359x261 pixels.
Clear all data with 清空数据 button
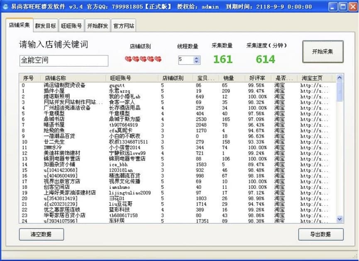(42, 234)
